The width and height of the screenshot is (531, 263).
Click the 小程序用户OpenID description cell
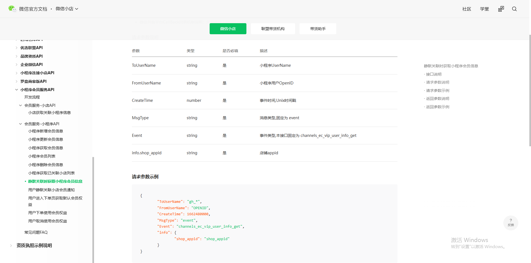tap(277, 83)
